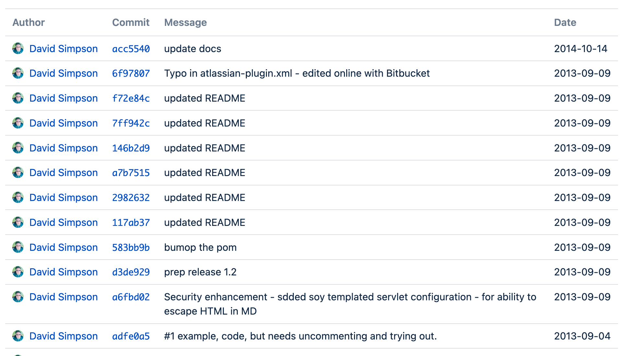Open David Simpson author link for 583bb9b
Viewport: 629px width, 356px height.
(63, 247)
